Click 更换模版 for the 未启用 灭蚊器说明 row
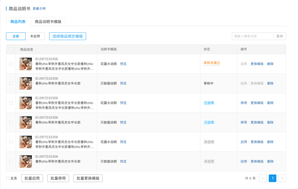This screenshot has width=298, height=189. pyautogui.click(x=257, y=162)
